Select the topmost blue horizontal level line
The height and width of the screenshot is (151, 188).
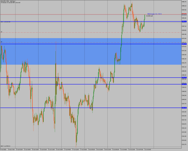coord(91,21)
